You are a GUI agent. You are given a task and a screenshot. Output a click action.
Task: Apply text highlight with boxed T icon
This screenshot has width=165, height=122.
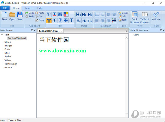[x=60, y=14]
